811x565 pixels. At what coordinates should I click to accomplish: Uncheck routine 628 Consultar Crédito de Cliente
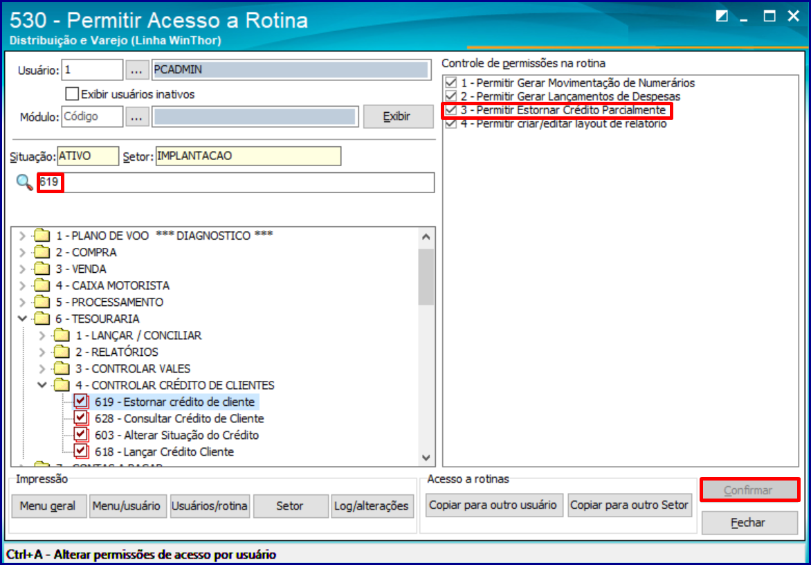(82, 418)
